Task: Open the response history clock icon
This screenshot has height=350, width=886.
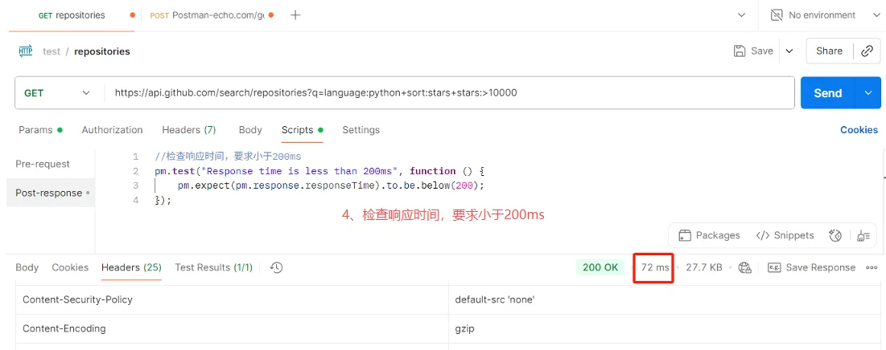Action: (x=276, y=267)
